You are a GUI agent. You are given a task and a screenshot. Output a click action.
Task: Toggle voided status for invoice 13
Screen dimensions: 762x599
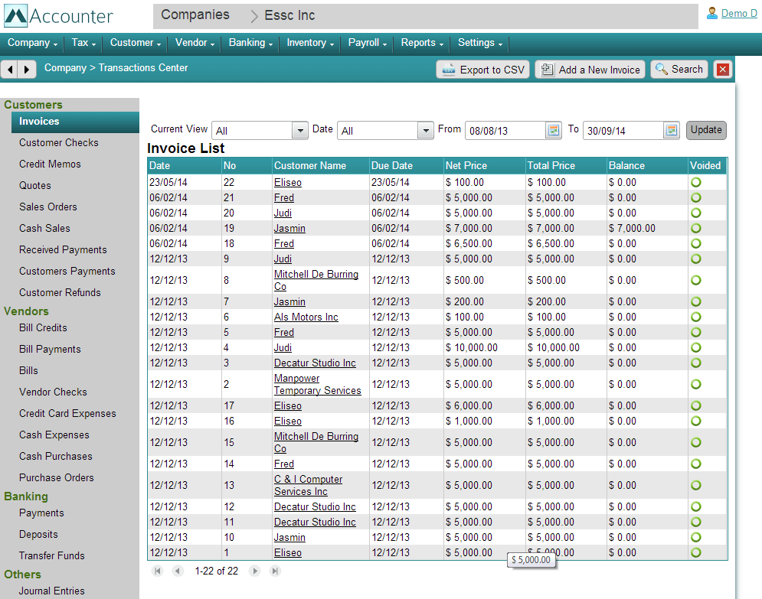[696, 485]
